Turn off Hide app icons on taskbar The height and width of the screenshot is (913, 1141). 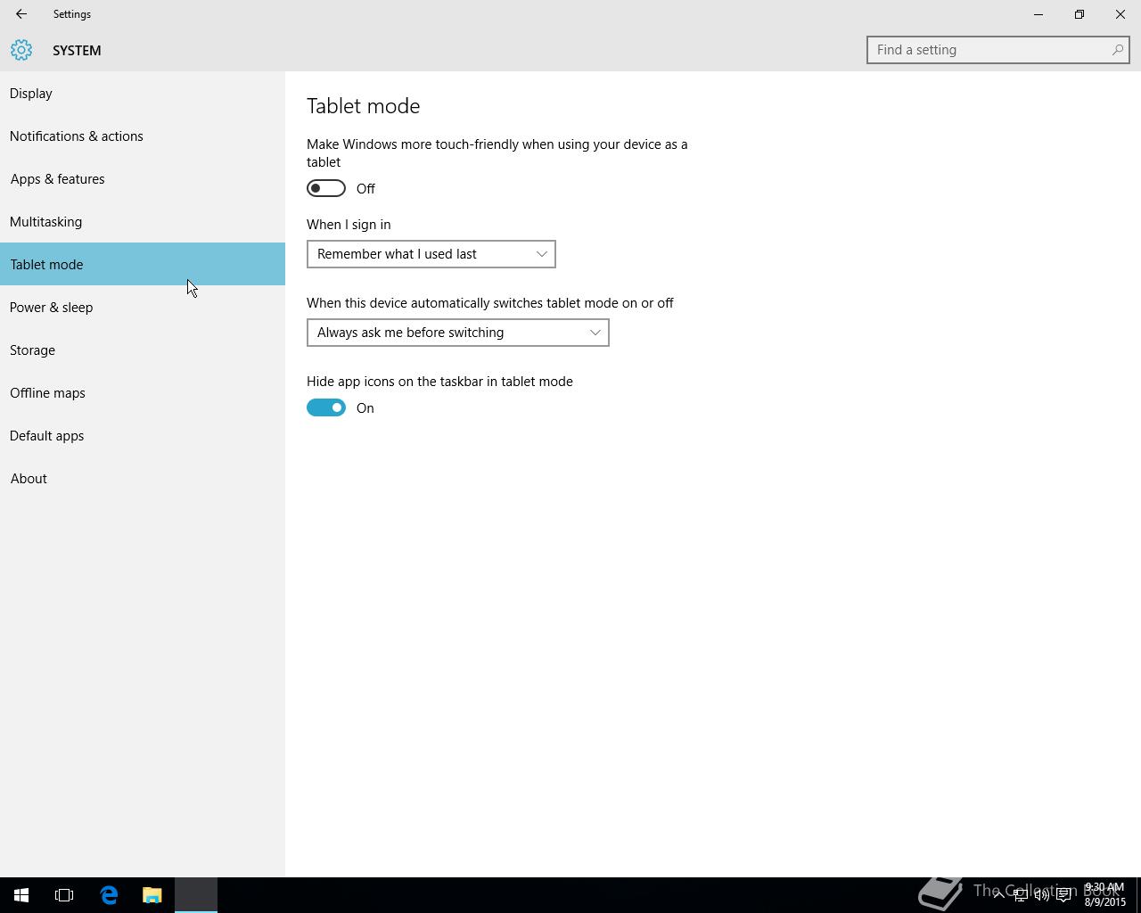326,407
